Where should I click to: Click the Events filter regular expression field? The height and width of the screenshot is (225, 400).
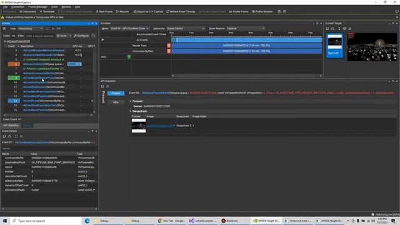(40, 36)
